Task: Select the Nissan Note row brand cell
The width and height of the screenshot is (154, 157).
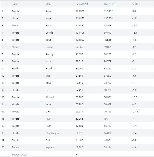Action: (16, 18)
